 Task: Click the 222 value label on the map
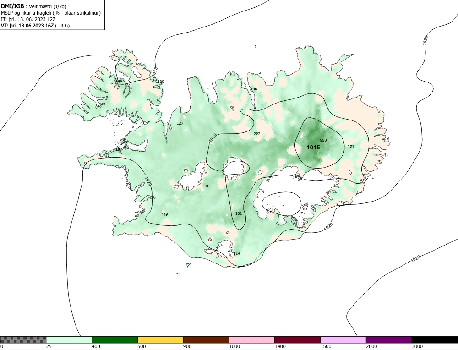click(x=257, y=134)
